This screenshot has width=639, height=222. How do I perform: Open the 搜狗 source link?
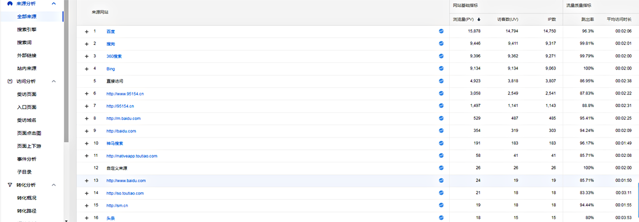coord(110,44)
